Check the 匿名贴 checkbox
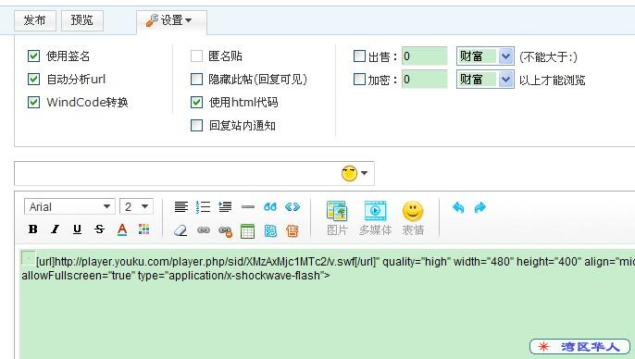Viewport: 635px width, 359px height. pyautogui.click(x=196, y=56)
